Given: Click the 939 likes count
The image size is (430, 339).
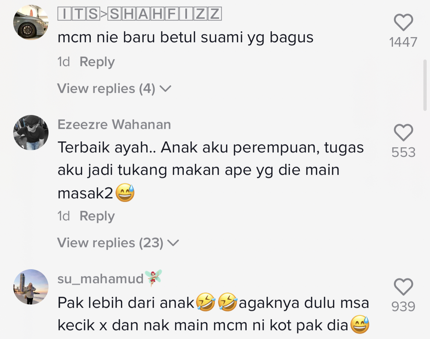Looking at the screenshot, I should click(404, 306).
